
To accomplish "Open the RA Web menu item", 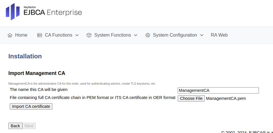I will pyautogui.click(x=219, y=35).
